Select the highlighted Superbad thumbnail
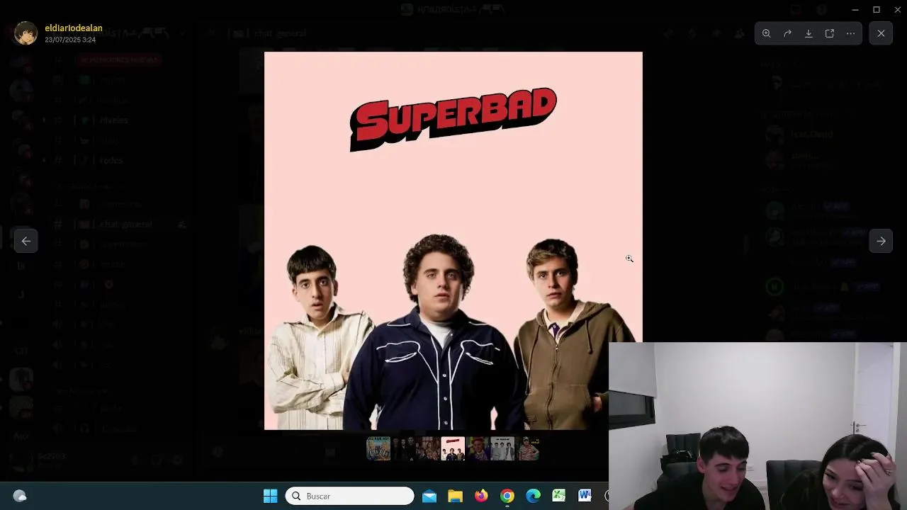The image size is (907, 510). click(x=453, y=448)
